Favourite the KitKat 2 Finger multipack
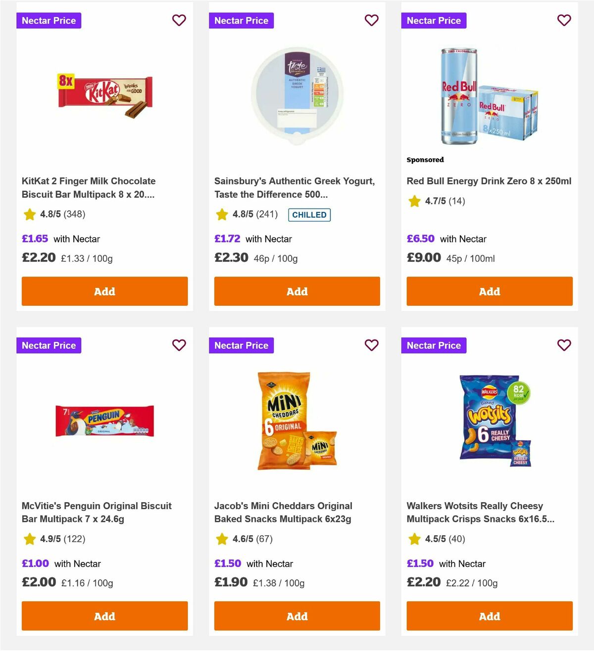 (x=179, y=20)
